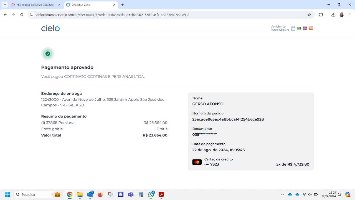355x200 pixels.
Task: Click the total value R$ 23.664,00 in bold
Action: coord(155,135)
